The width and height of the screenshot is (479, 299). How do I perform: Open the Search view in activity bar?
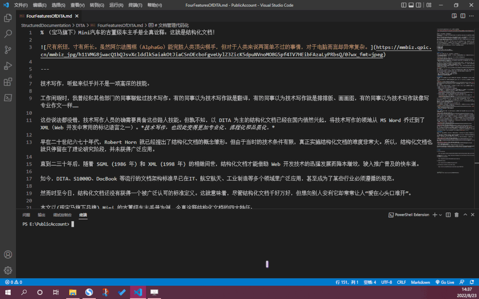(8, 34)
